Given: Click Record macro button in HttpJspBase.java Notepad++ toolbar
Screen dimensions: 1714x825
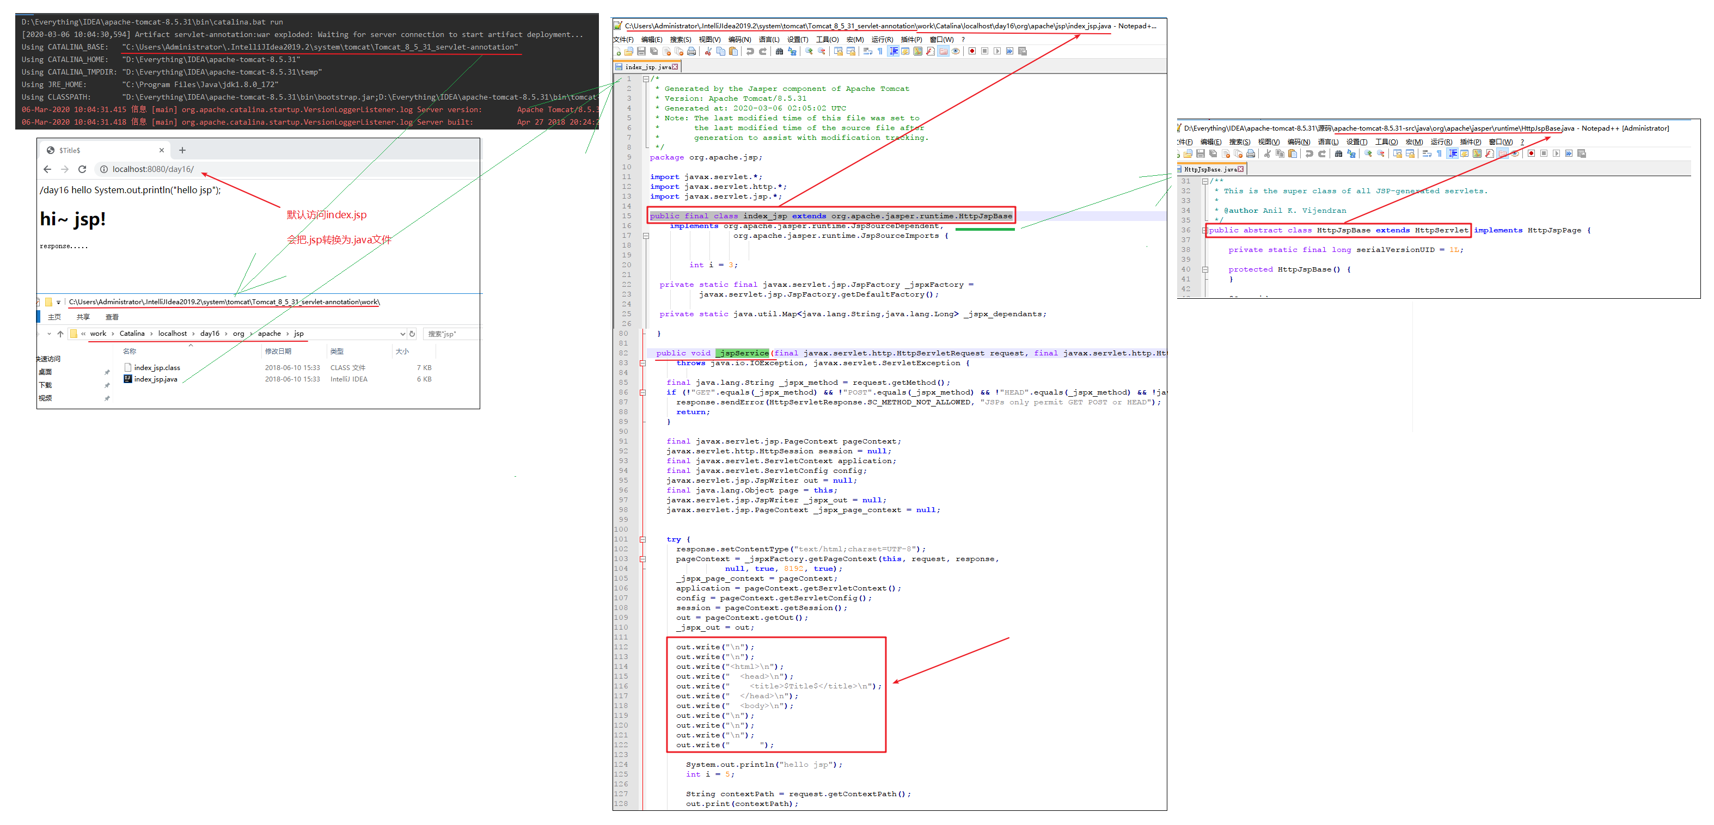Looking at the screenshot, I should click(1532, 153).
